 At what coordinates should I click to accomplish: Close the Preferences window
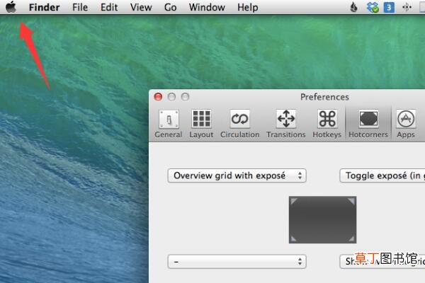pyautogui.click(x=158, y=97)
